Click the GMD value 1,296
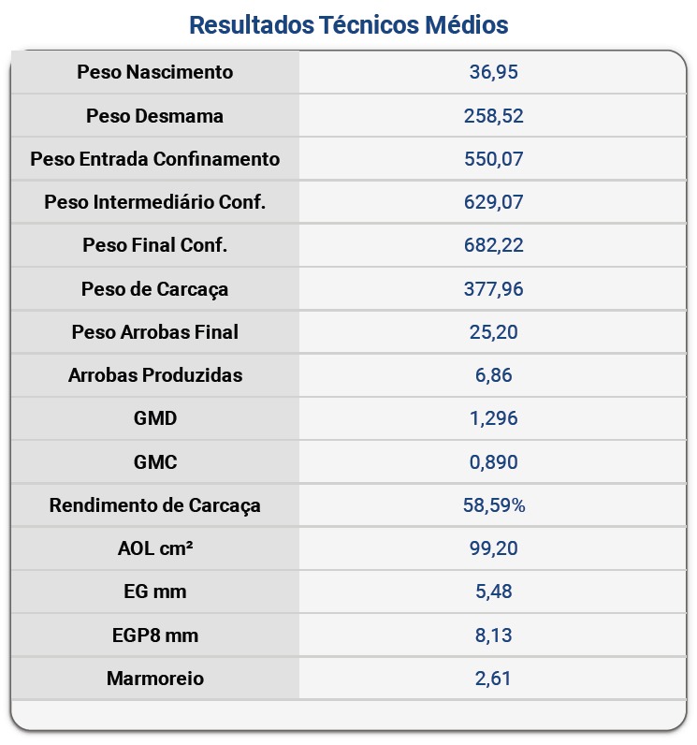This screenshot has height=745, width=697. [493, 418]
